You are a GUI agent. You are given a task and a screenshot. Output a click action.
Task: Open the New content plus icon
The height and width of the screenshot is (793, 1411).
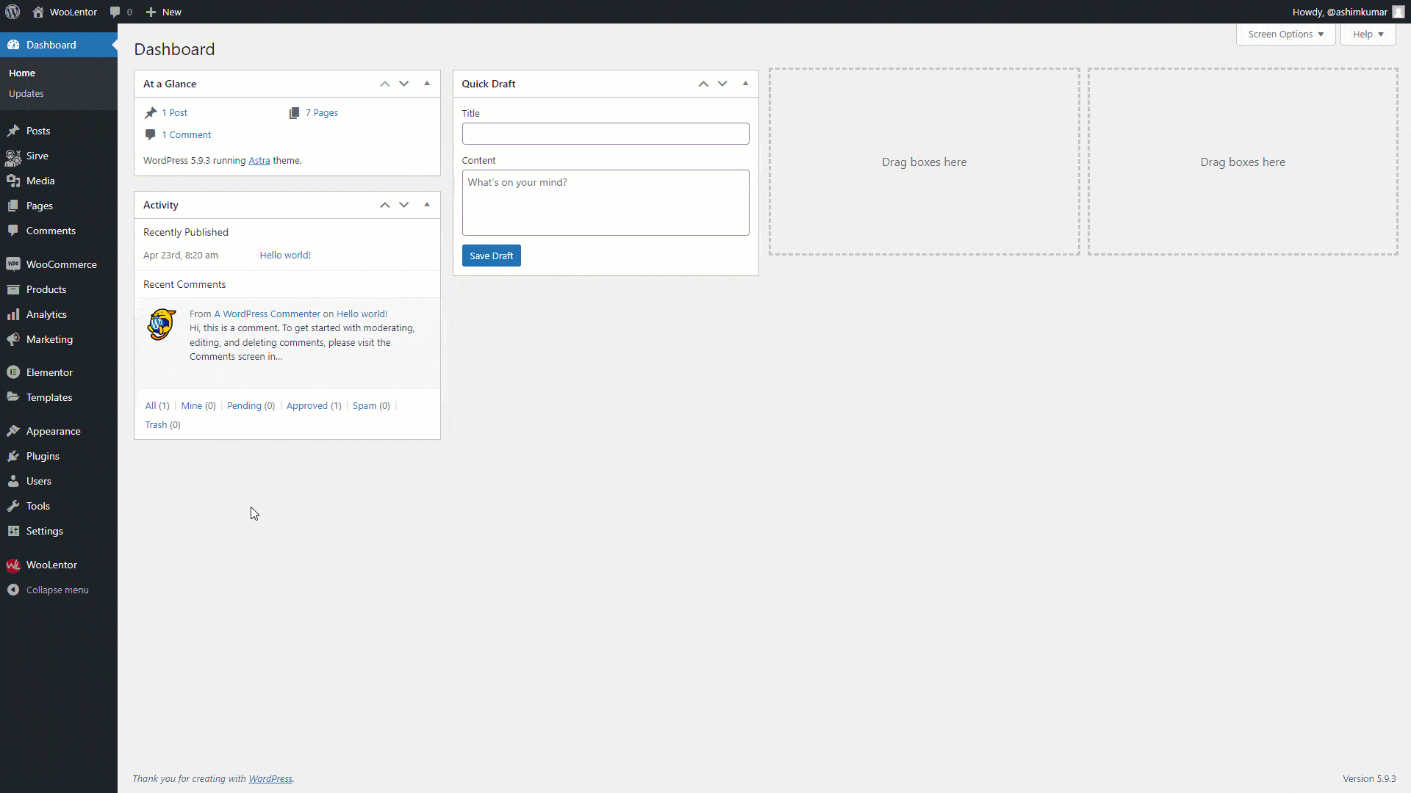(x=151, y=12)
